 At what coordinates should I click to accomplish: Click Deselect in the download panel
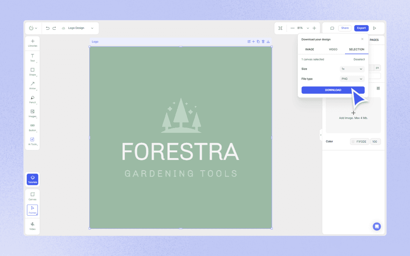point(359,59)
